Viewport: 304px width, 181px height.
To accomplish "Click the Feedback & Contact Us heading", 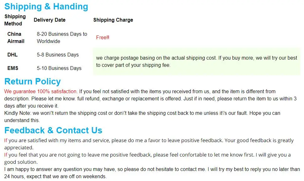I will point(53,130).
